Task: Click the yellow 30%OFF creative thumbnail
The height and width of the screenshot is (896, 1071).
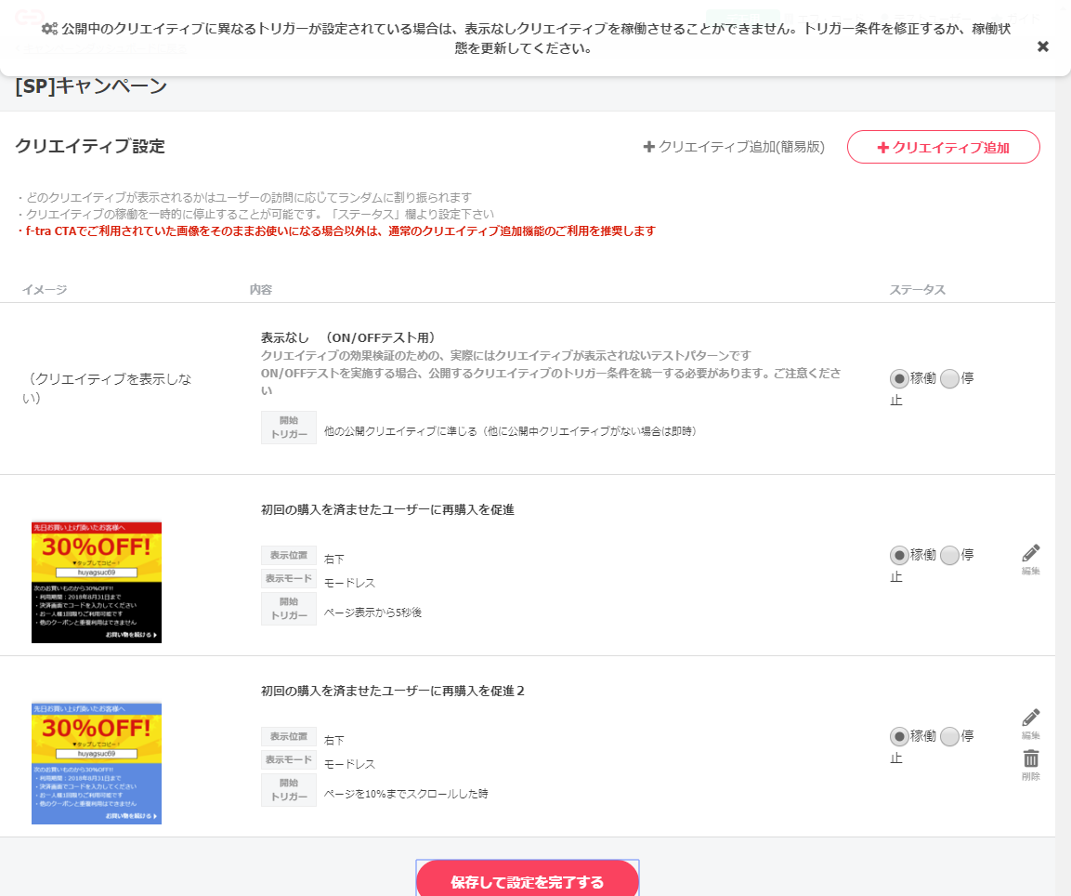Action: 96,582
